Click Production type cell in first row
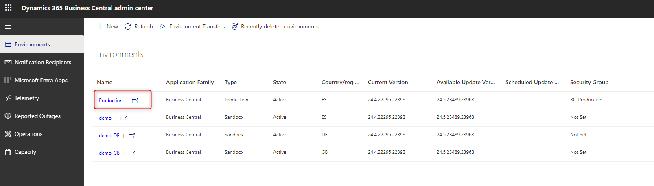Viewport: 654px width, 186px height. (236, 100)
